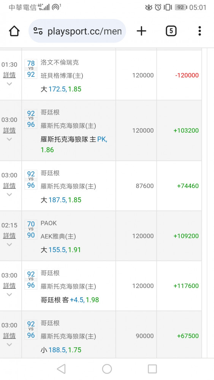Open a new tab with the plus icon
The width and height of the screenshot is (214, 380).
tap(141, 31)
